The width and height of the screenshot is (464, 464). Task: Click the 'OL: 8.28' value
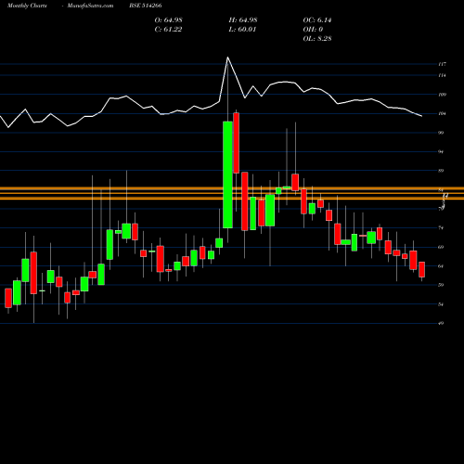[317, 39]
